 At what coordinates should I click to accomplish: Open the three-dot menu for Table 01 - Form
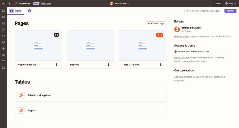pos(160,65)
